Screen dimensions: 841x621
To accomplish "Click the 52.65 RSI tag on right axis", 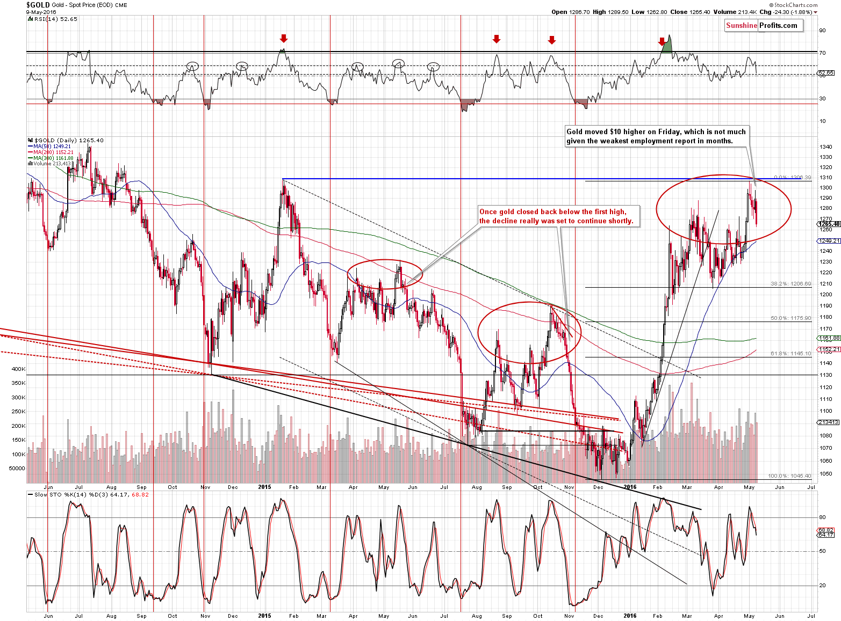I will tap(826, 72).
